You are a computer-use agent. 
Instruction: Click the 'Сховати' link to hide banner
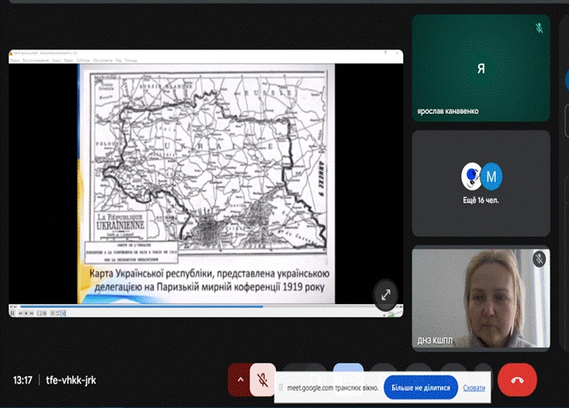click(474, 388)
